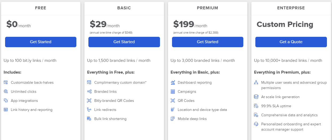Click the 99.9% SLA uptime icon

[256, 106]
